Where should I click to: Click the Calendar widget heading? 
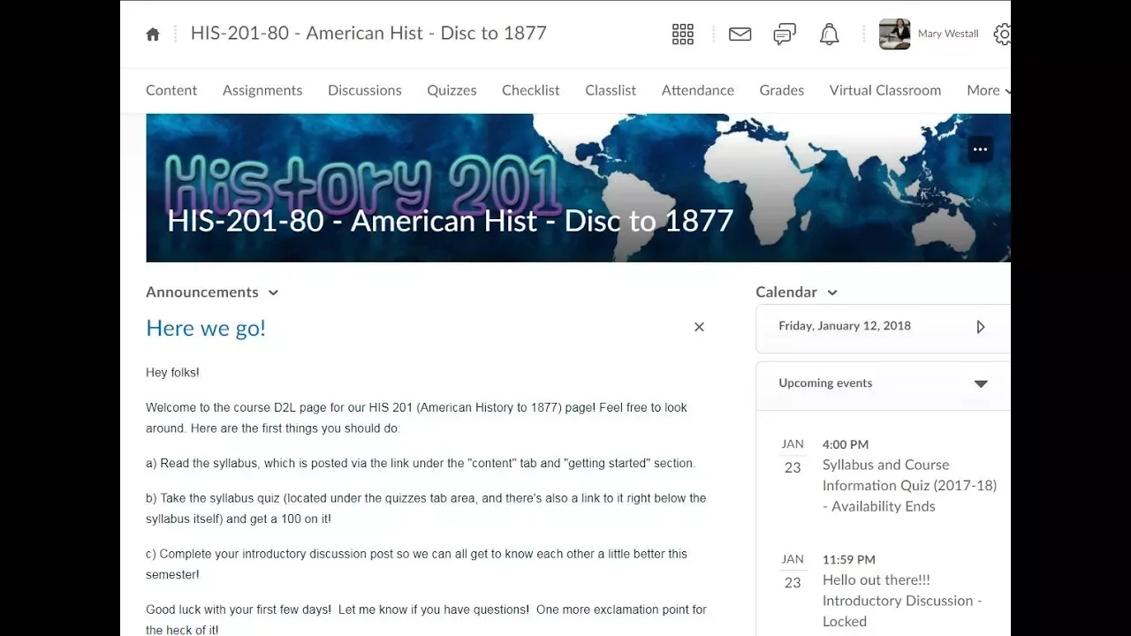786,292
